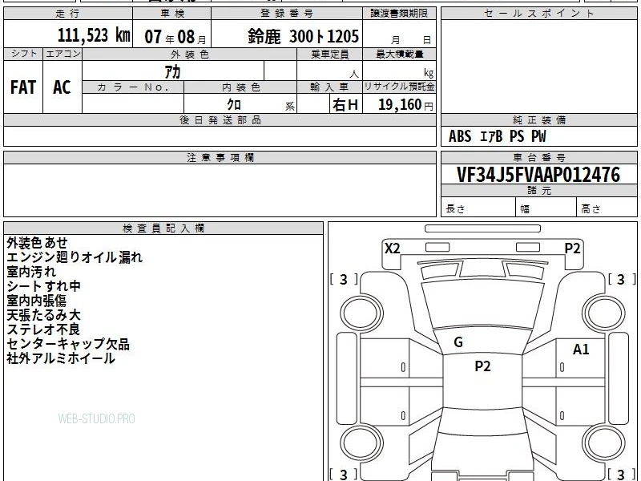This screenshot has width=641, height=481.
Task: Select the 諸元 header
Action: 538,191
